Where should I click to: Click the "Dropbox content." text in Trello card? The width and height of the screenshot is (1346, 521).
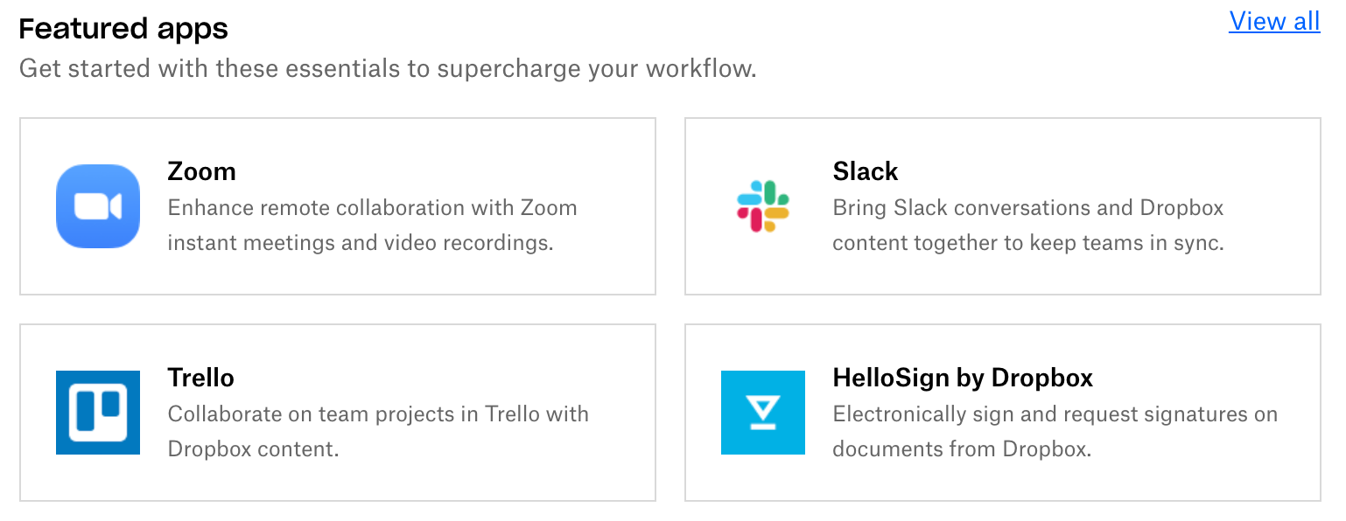(253, 449)
